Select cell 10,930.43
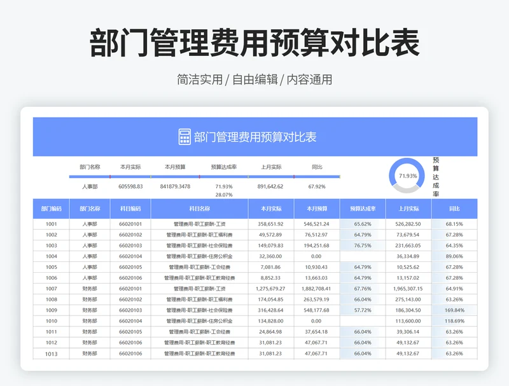509x386 pixels. (x=316, y=267)
